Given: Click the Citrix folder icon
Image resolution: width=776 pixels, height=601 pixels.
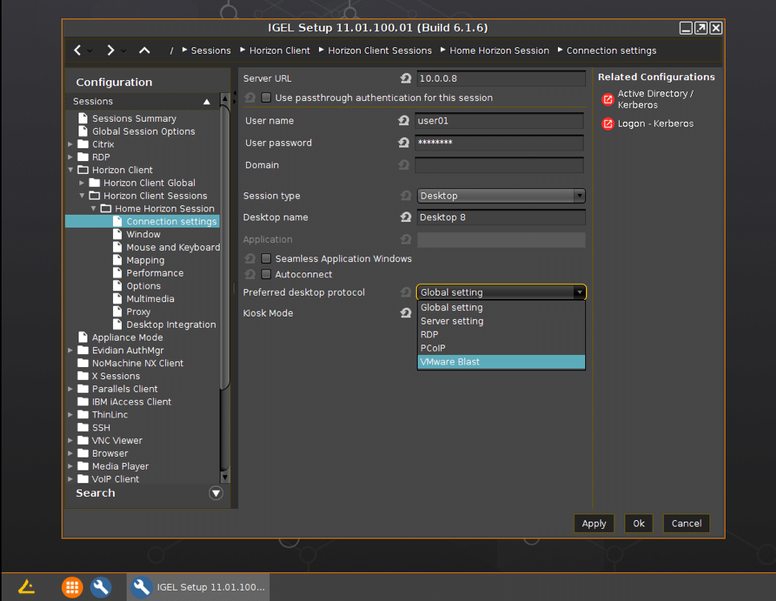Looking at the screenshot, I should [x=83, y=144].
